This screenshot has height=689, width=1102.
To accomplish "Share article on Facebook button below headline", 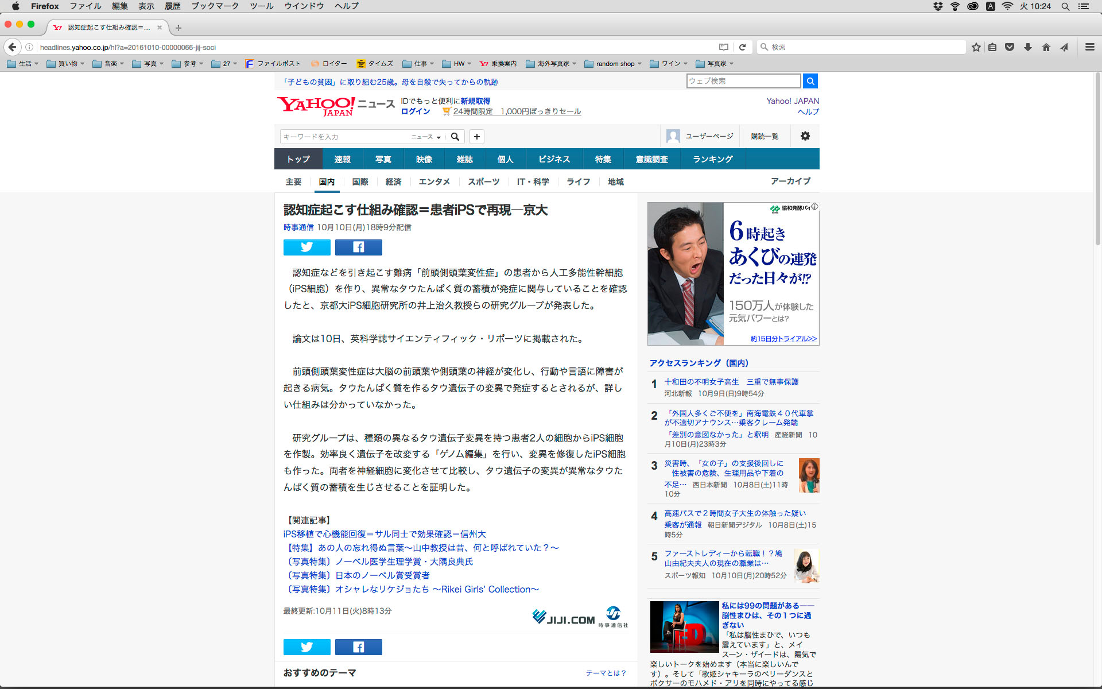I will click(358, 247).
